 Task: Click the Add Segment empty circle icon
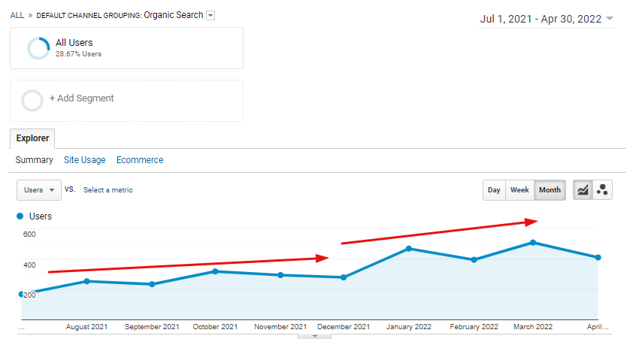tap(32, 100)
